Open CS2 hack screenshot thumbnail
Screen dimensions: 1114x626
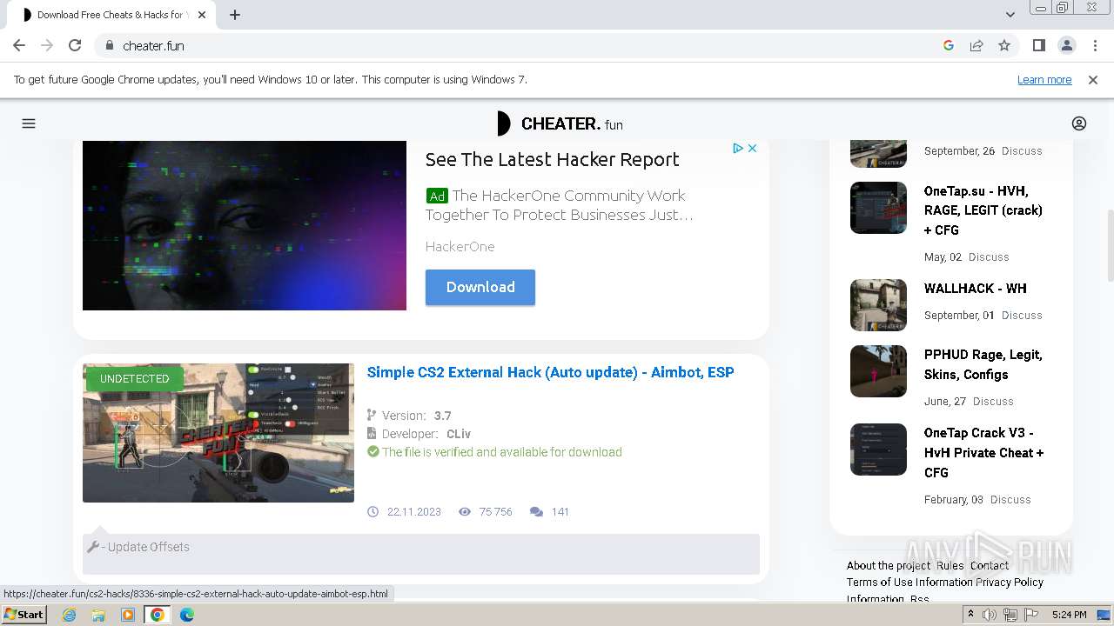tap(218, 433)
